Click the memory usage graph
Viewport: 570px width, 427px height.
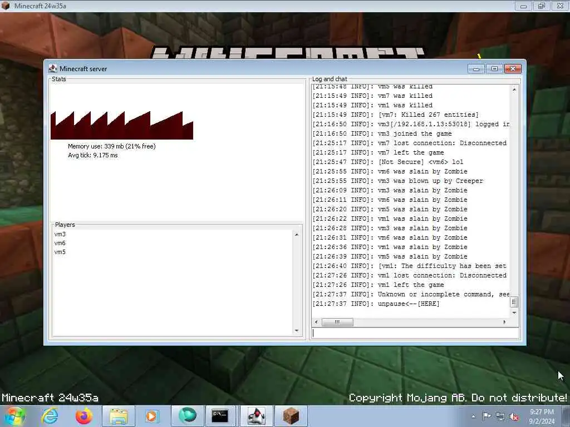pos(122,125)
